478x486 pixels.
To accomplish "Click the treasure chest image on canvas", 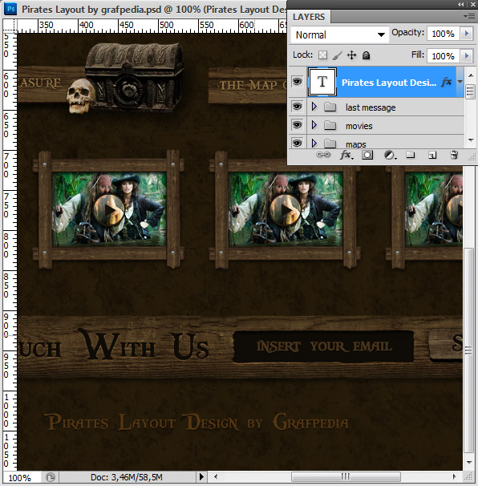I will point(134,77).
